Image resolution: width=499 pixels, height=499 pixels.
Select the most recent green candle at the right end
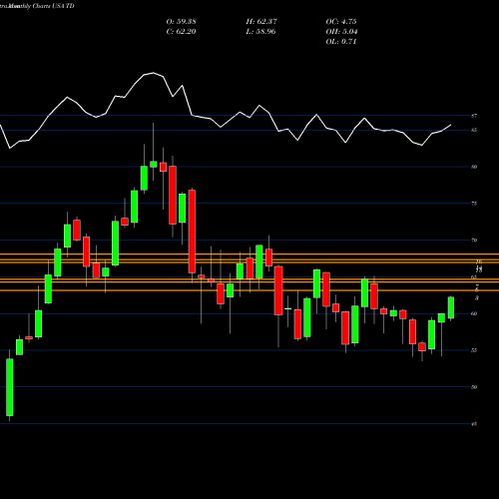click(451, 307)
